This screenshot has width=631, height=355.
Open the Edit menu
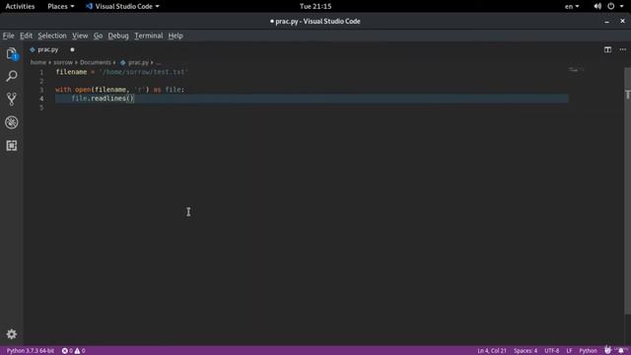coord(27,35)
